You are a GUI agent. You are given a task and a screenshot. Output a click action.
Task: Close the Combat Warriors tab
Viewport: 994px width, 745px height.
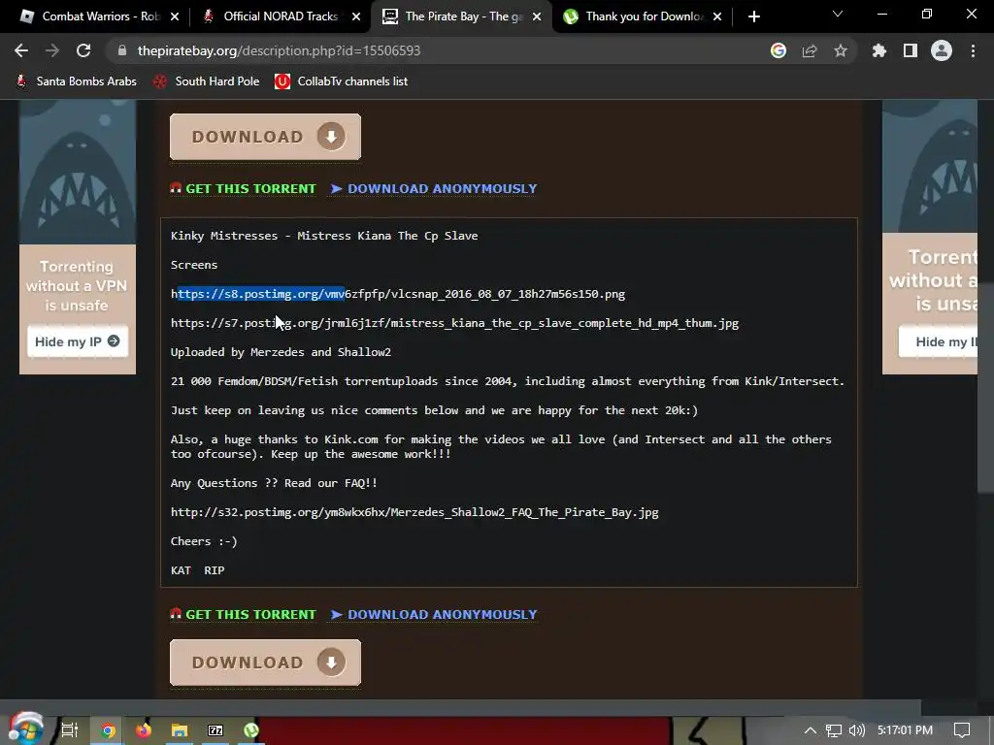[175, 16]
